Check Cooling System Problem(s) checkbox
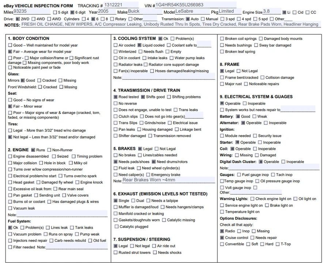 [172, 38]
